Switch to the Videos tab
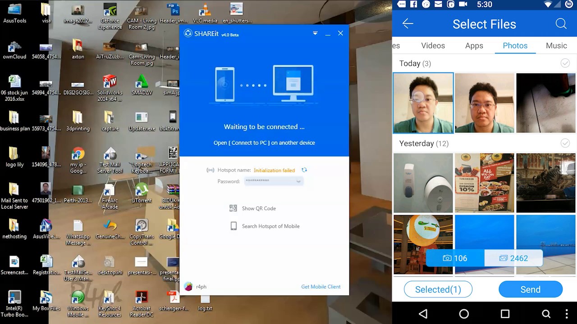577x324 pixels. click(433, 45)
